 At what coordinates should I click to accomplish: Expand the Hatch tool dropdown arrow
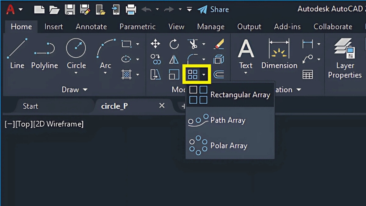coord(138,74)
